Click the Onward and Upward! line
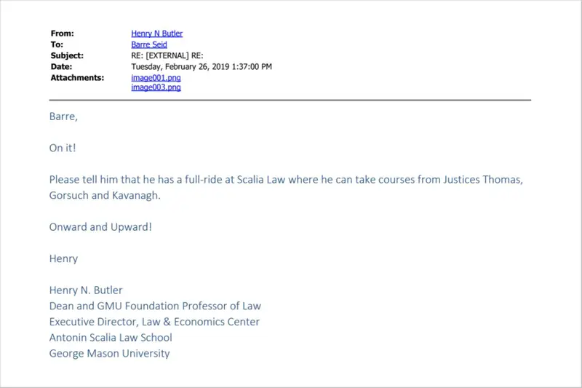Viewport: 582px width, 388px height. pyautogui.click(x=100, y=227)
